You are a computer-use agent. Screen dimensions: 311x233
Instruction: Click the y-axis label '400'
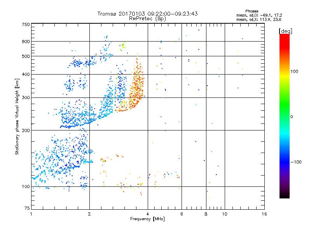click(x=26, y=74)
